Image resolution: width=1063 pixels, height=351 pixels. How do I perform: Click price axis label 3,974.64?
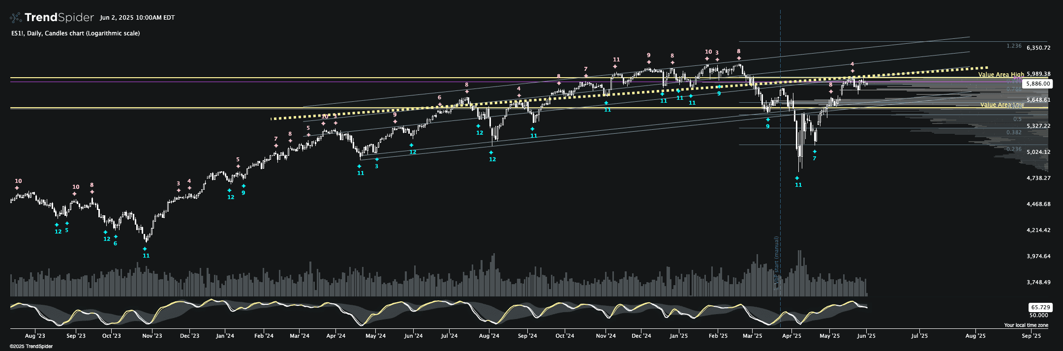tap(1038, 256)
